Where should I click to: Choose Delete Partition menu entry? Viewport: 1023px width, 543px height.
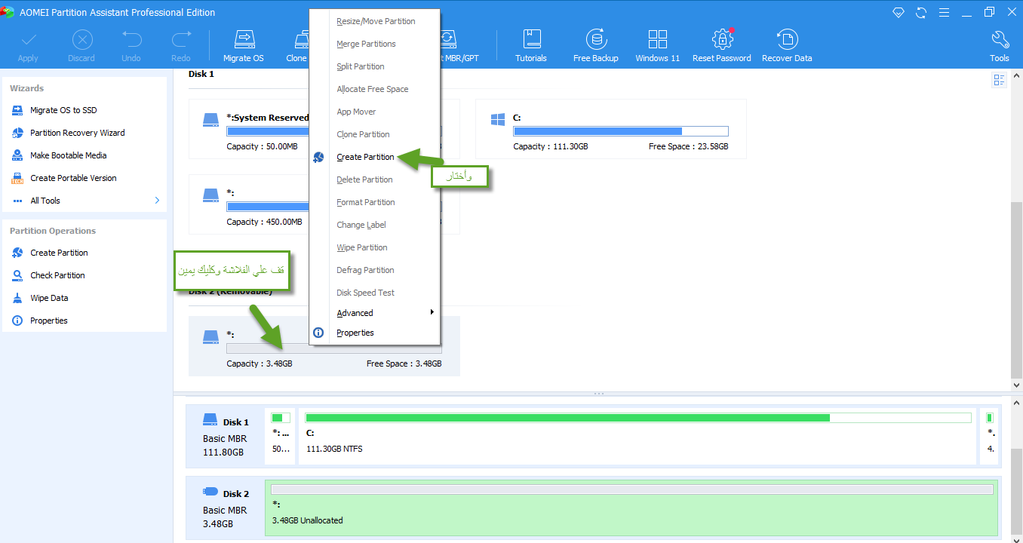(x=364, y=179)
